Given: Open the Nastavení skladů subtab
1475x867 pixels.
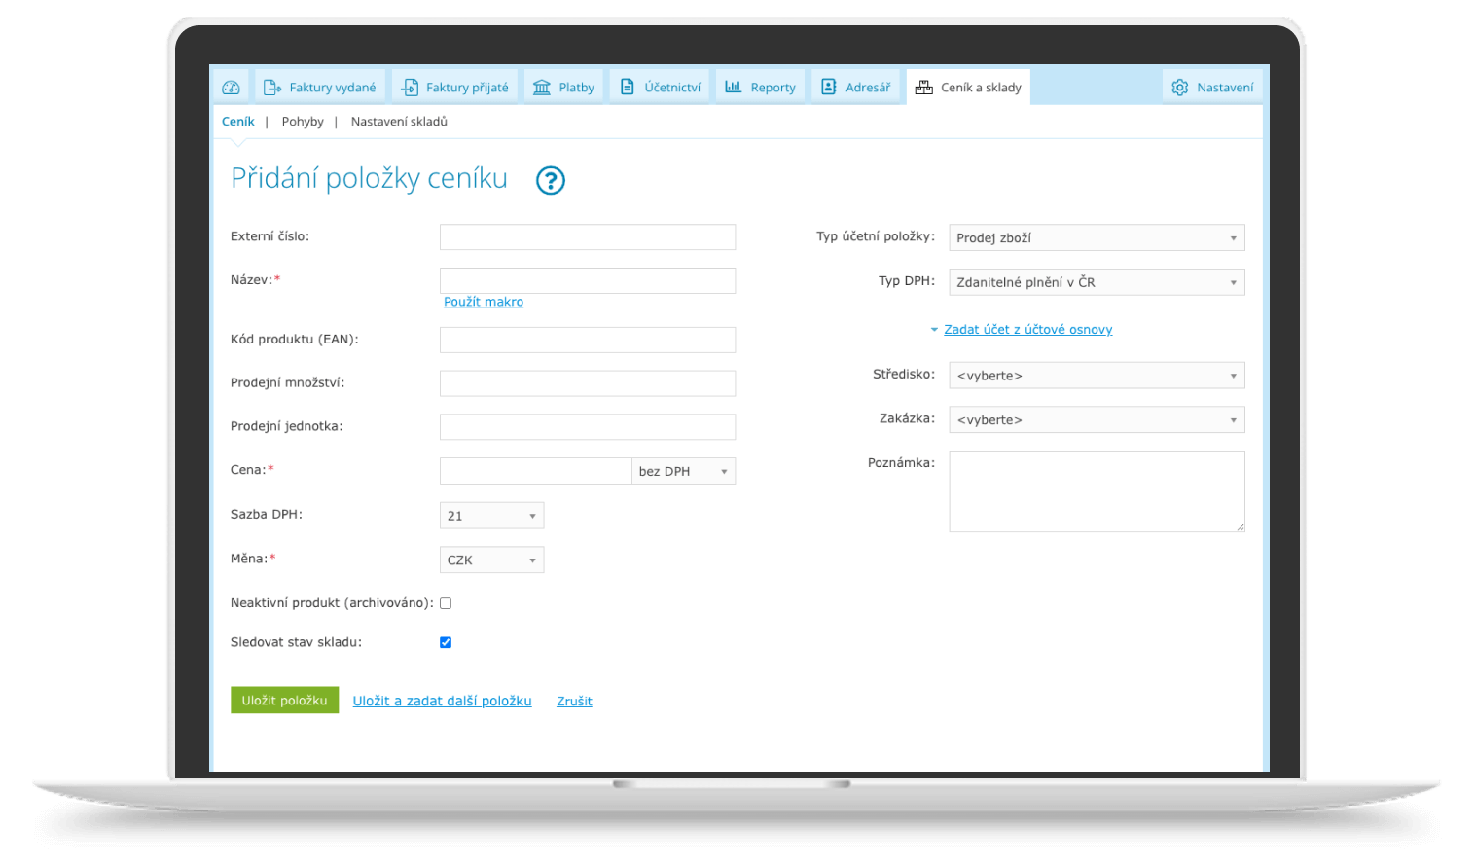Looking at the screenshot, I should (399, 122).
